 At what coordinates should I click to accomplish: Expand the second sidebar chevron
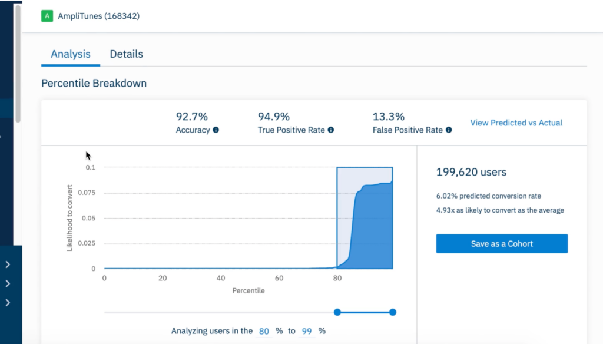[8, 283]
